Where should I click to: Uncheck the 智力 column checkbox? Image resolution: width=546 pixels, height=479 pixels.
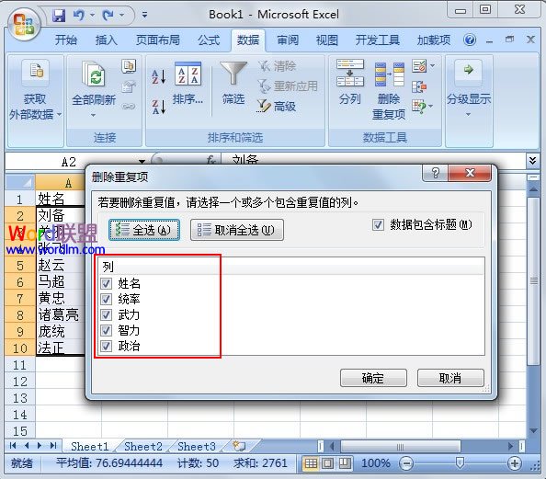click(x=107, y=330)
